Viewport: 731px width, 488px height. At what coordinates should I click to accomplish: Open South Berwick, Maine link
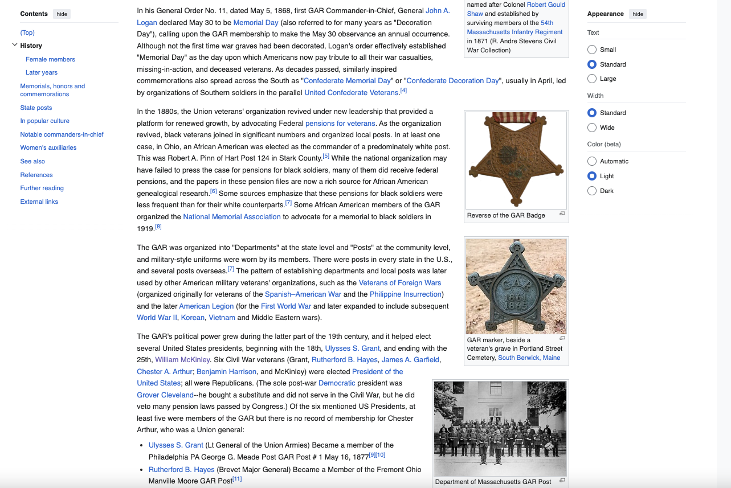point(529,358)
